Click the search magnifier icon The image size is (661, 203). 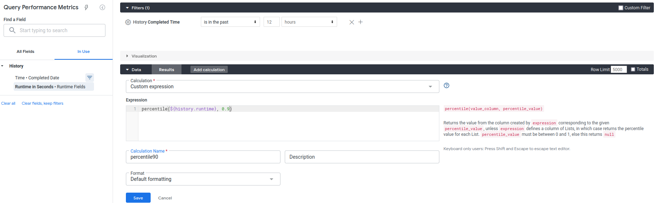(x=12, y=30)
